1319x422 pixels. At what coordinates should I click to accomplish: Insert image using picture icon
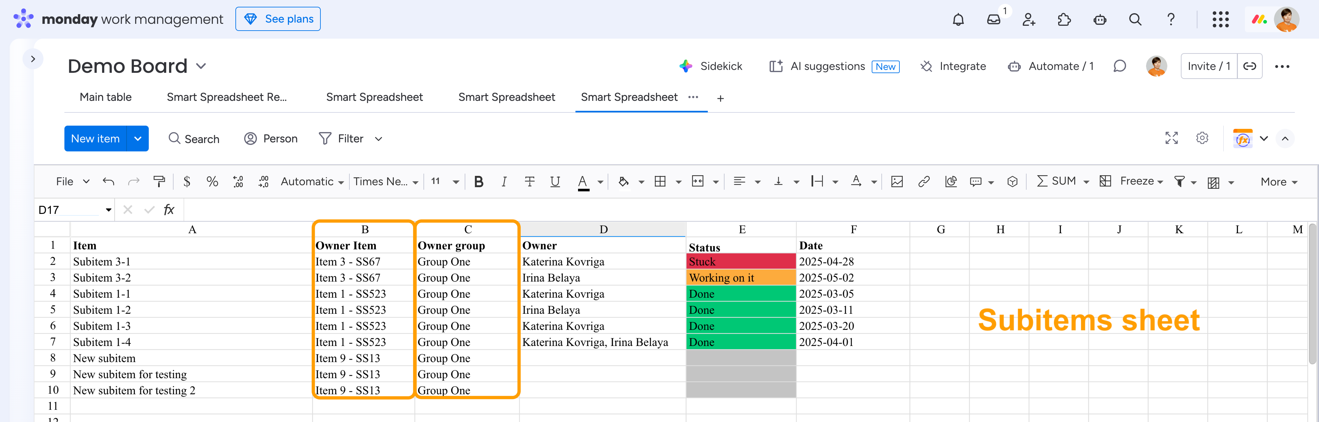(897, 181)
